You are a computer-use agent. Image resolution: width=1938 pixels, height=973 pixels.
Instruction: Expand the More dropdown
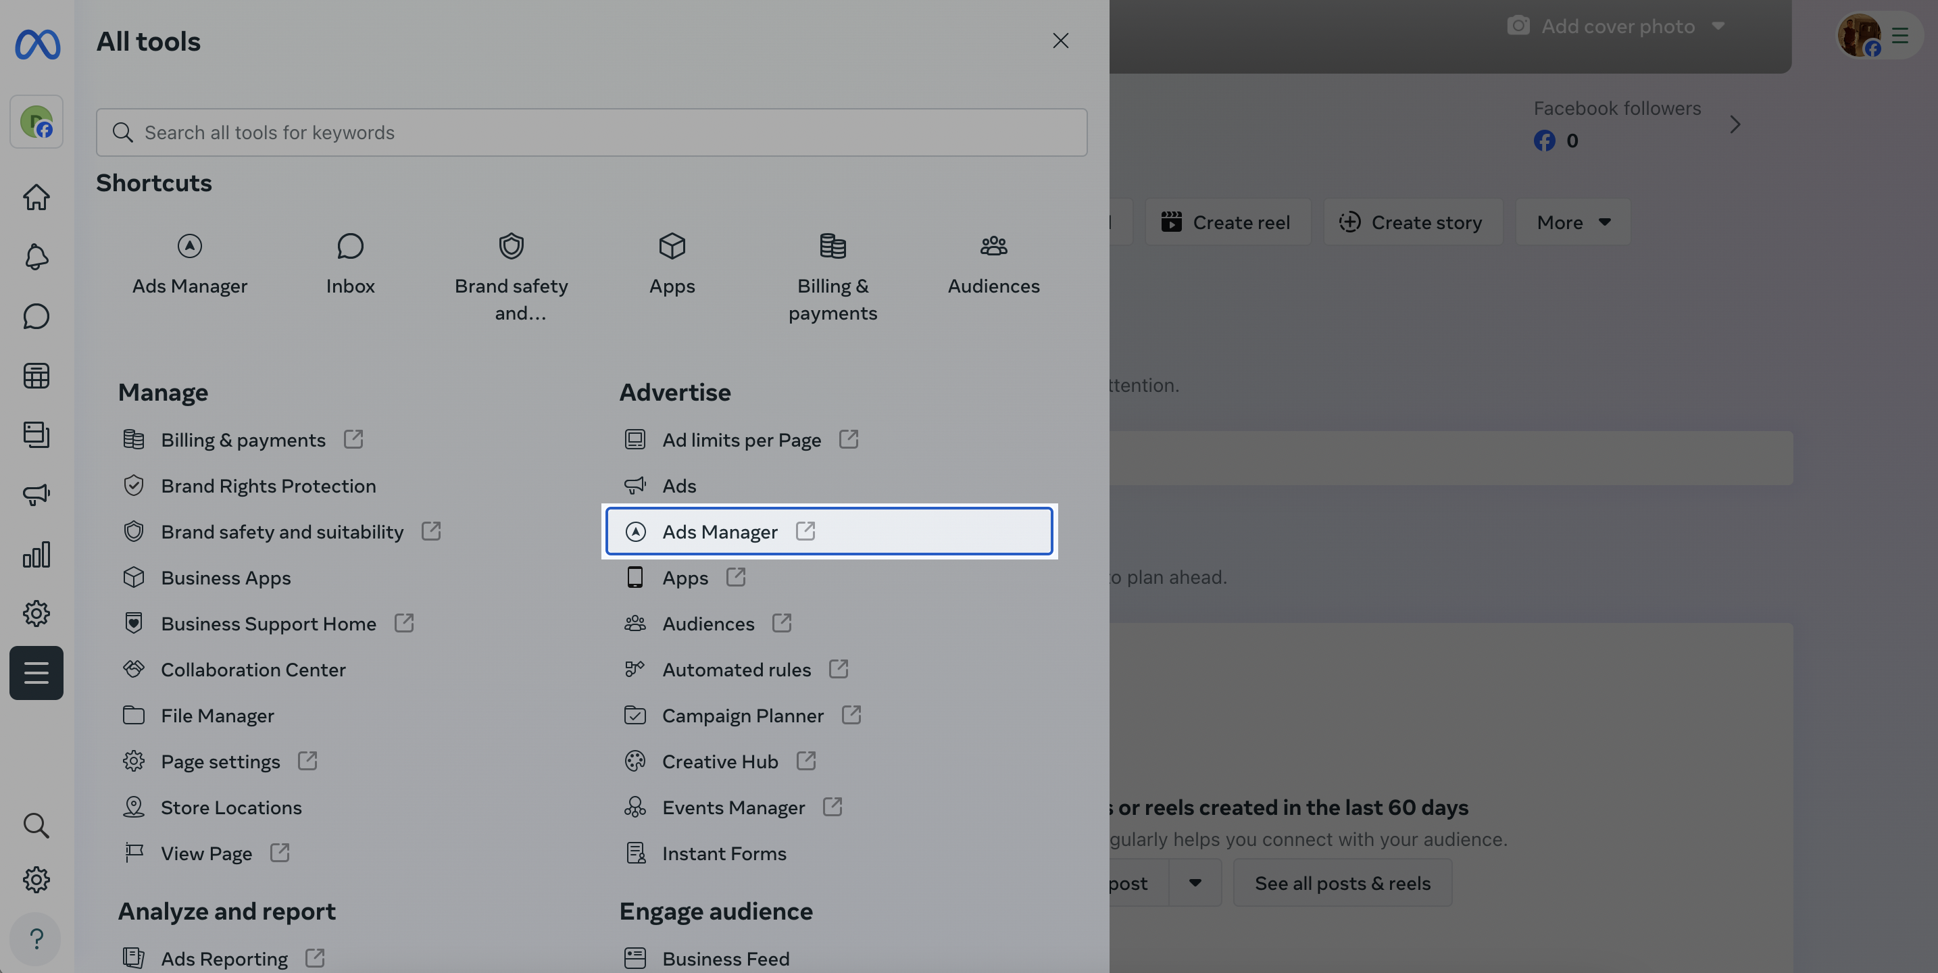[x=1572, y=222]
